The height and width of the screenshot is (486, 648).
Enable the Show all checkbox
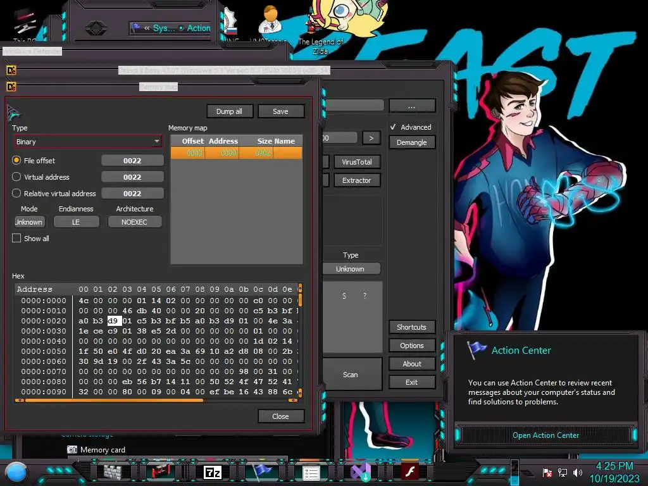pos(16,238)
